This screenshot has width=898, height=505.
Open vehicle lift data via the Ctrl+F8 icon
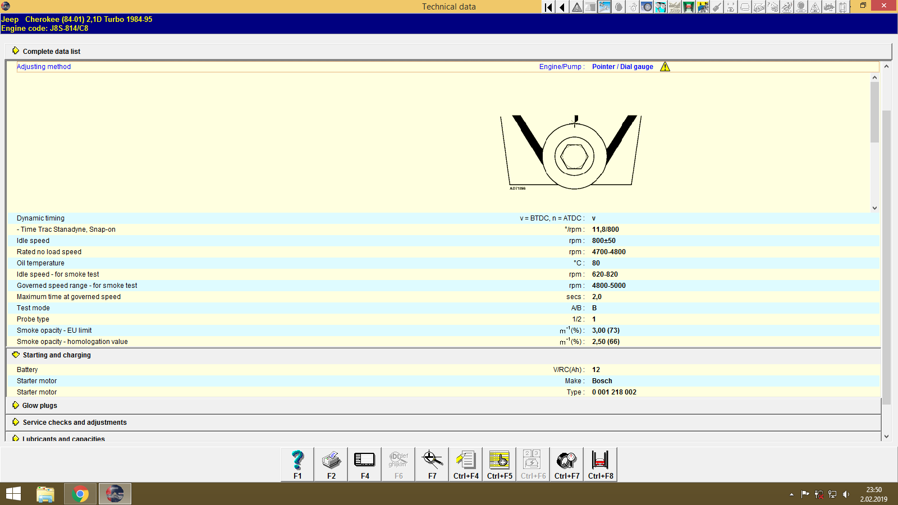click(600, 463)
